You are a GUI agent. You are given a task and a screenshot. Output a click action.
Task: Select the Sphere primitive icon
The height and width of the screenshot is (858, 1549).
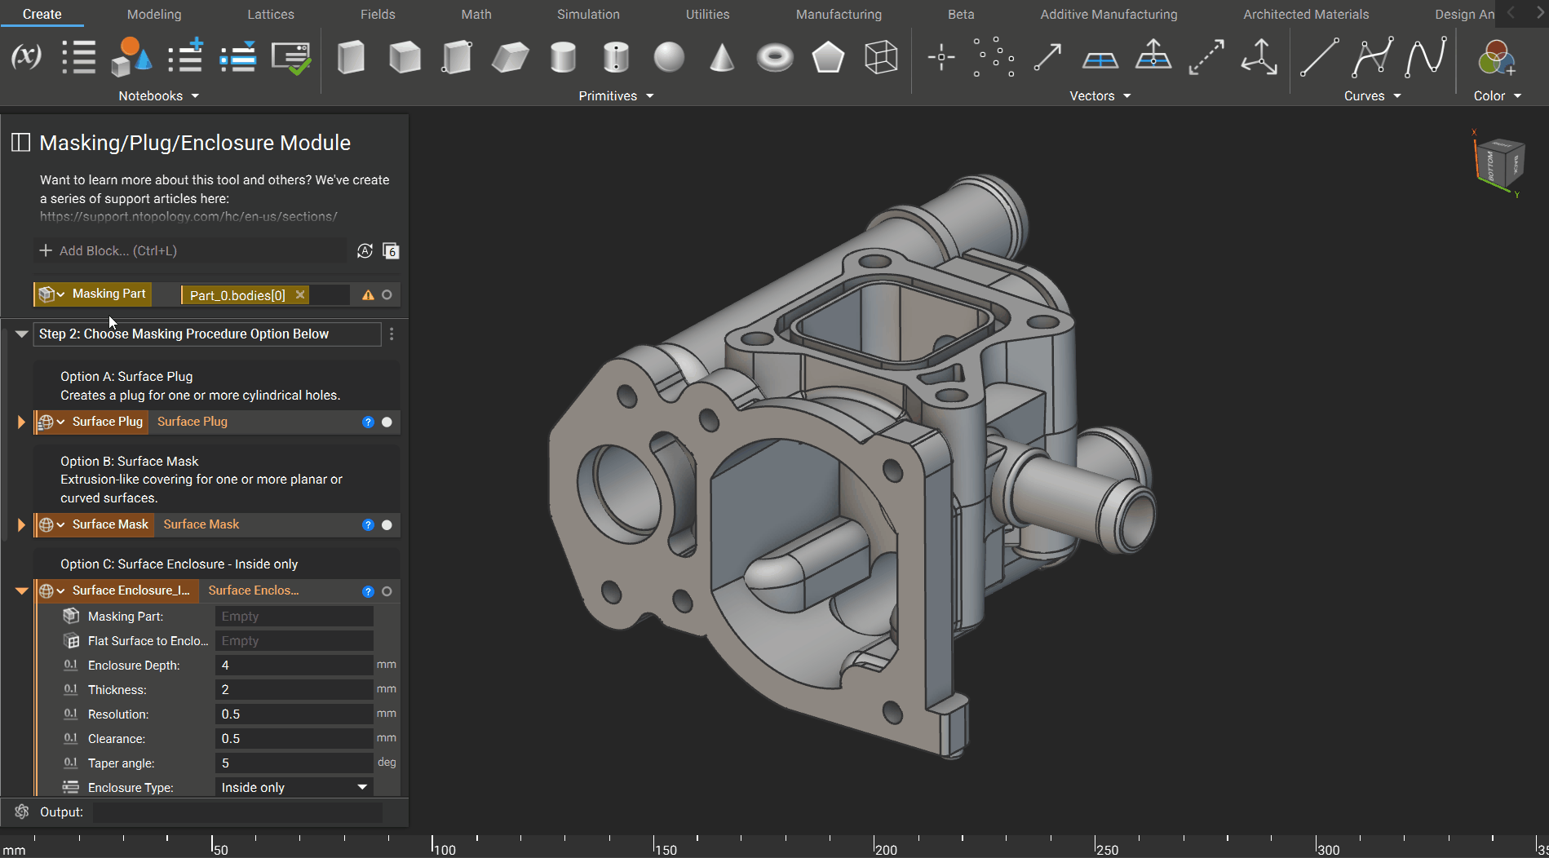click(x=669, y=58)
